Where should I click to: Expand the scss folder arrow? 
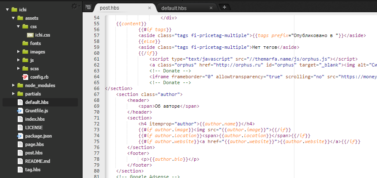[18, 69]
